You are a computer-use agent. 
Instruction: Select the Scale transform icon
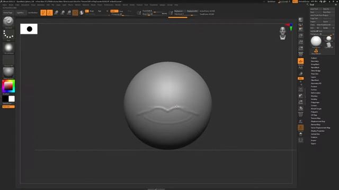pyautogui.click(x=63, y=13)
